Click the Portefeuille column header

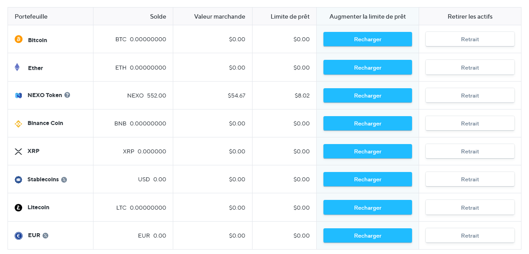(31, 16)
